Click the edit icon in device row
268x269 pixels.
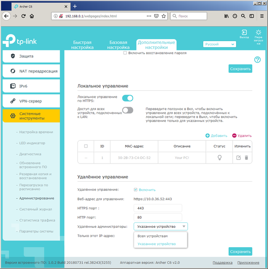[239, 158]
